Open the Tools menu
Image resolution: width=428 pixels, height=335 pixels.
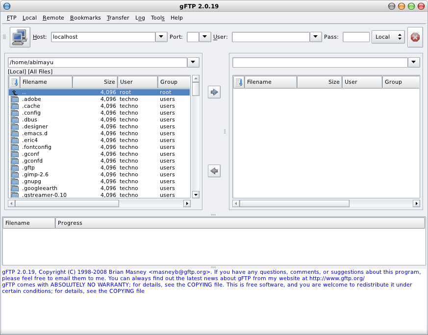click(158, 18)
